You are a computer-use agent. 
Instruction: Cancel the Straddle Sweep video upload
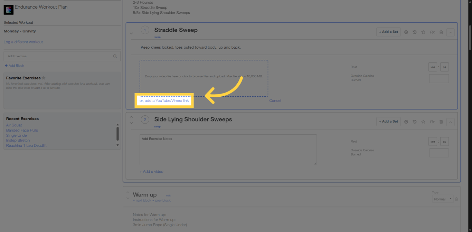(x=275, y=101)
